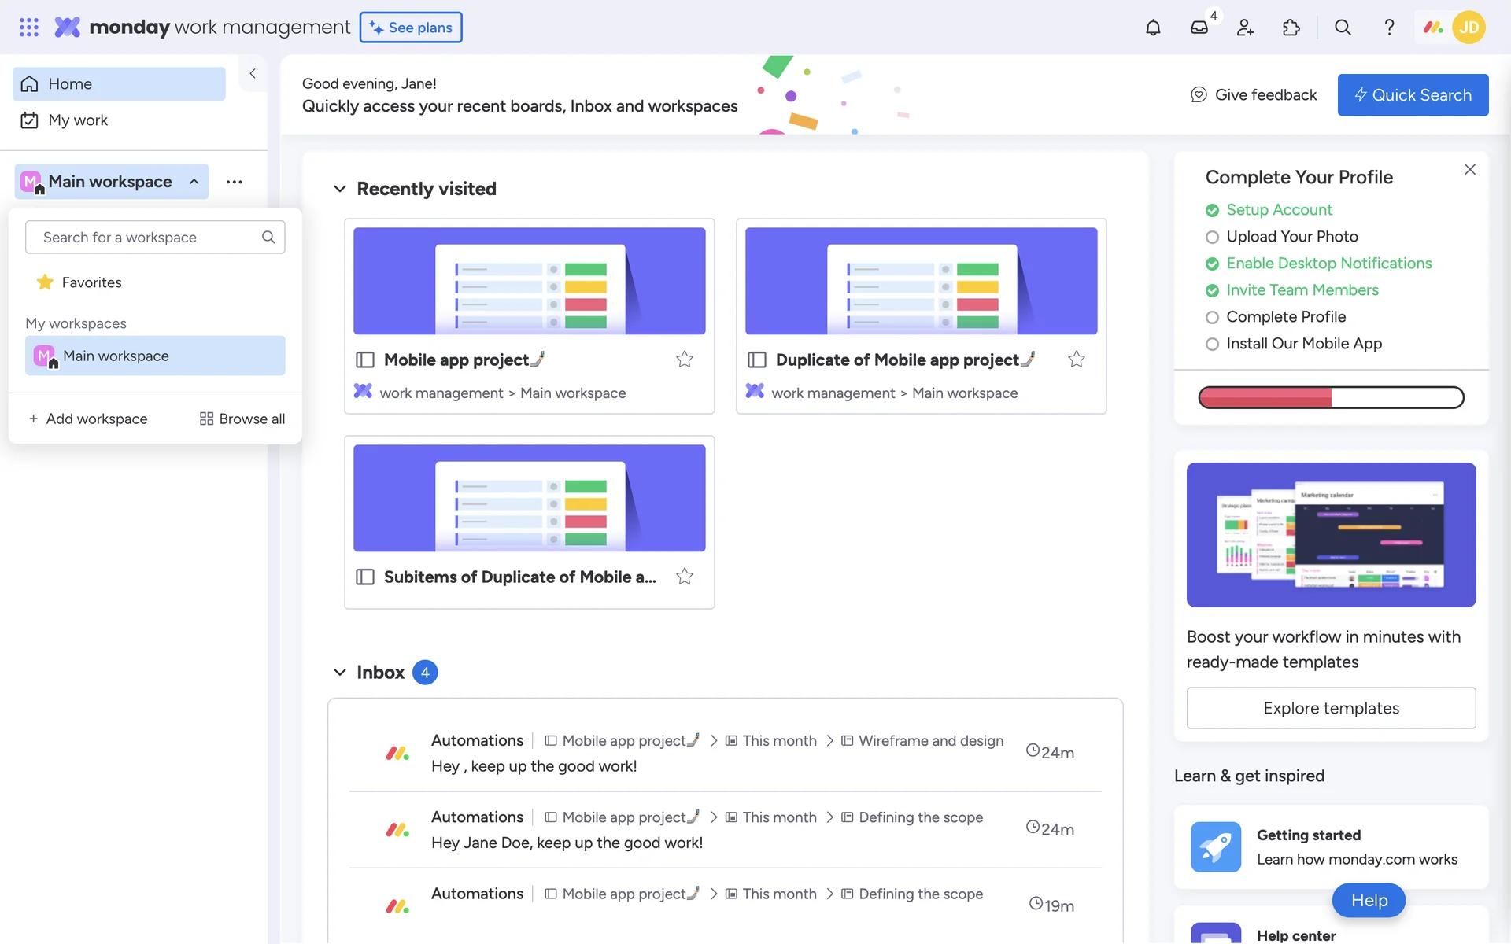Click the Quick Search button
Viewport: 1511px width, 944px height.
[x=1413, y=95]
